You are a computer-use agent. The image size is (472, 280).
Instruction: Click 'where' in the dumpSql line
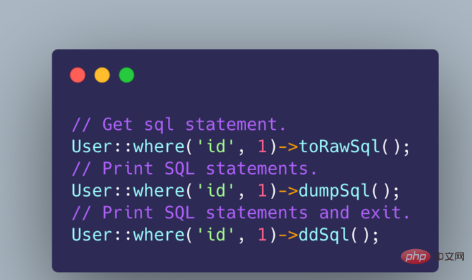tap(159, 191)
